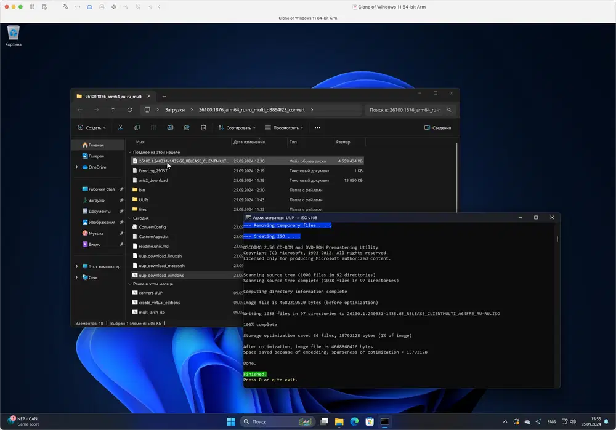Image resolution: width=616 pixels, height=430 pixels.
Task: Click the Share icon in Explorer toolbar
Action: (187, 128)
